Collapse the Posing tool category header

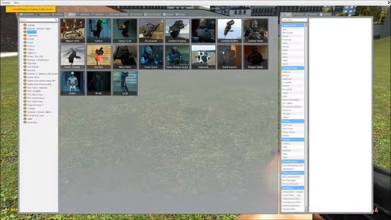[x=293, y=121]
